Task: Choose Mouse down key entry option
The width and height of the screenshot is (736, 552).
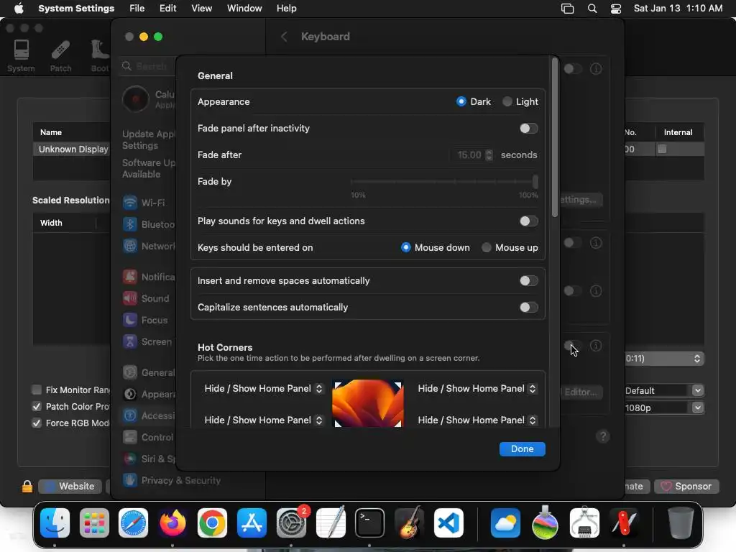Action: point(406,247)
